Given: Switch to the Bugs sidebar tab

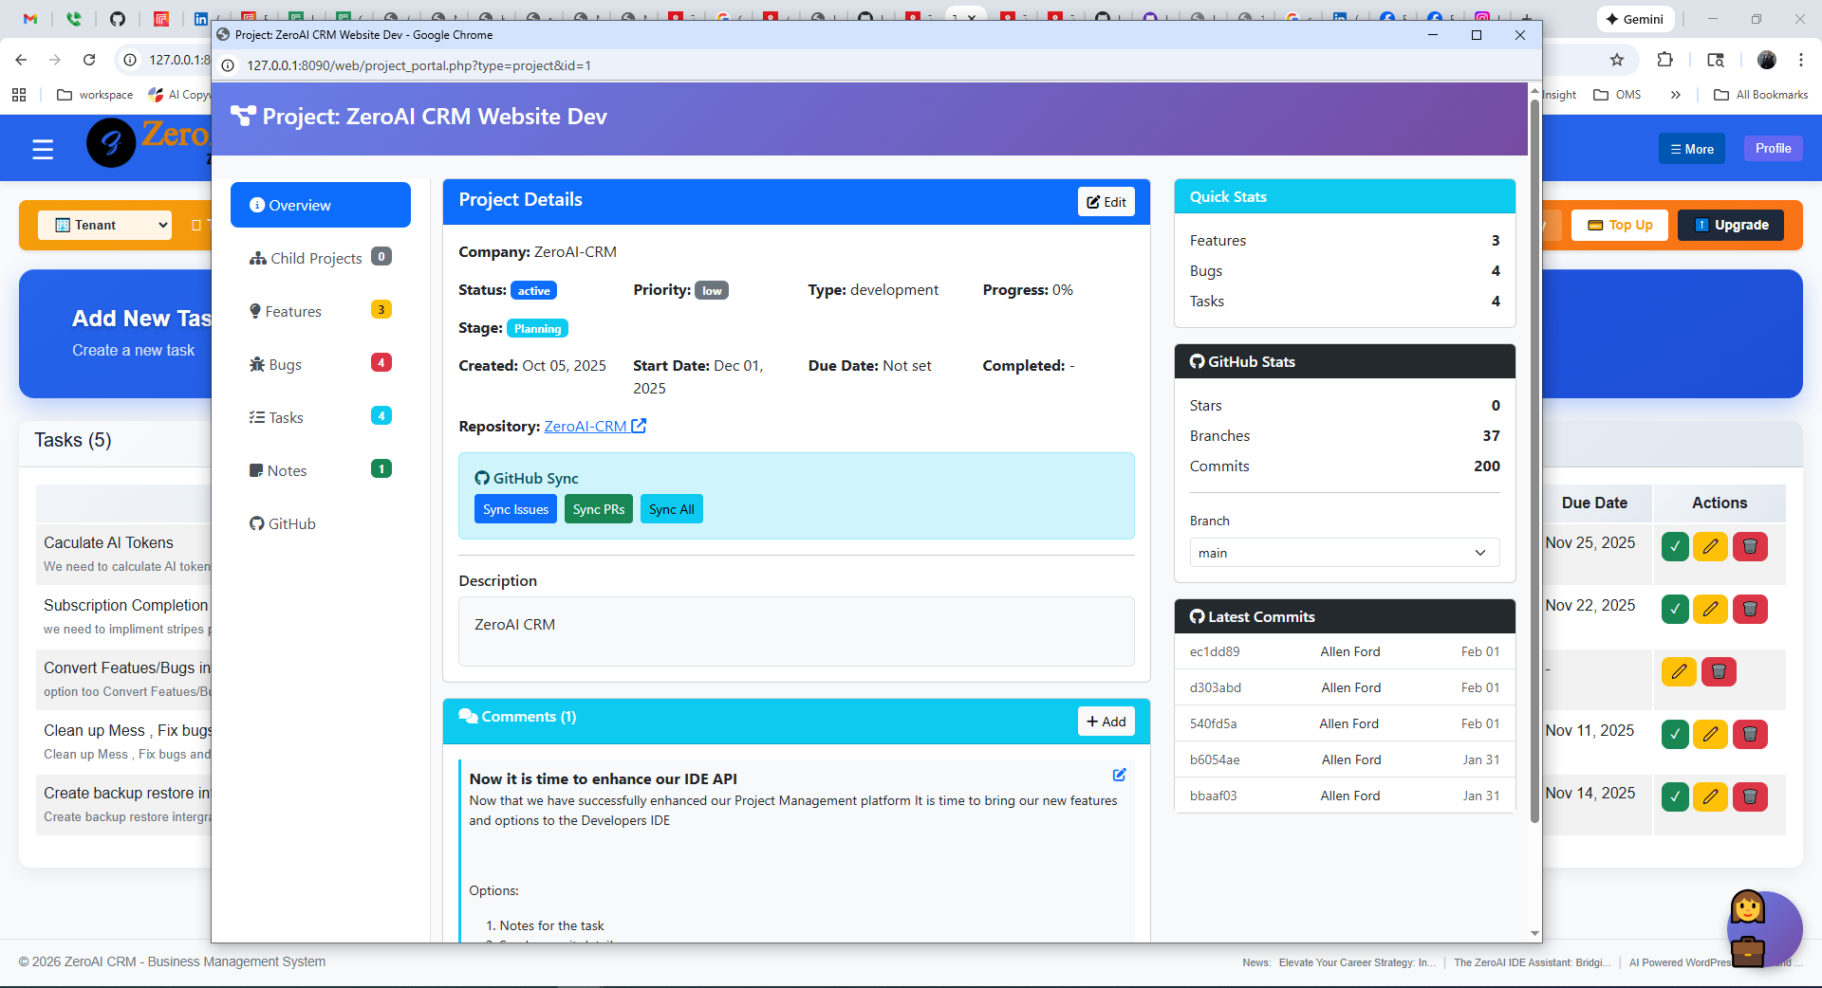Looking at the screenshot, I should point(285,365).
